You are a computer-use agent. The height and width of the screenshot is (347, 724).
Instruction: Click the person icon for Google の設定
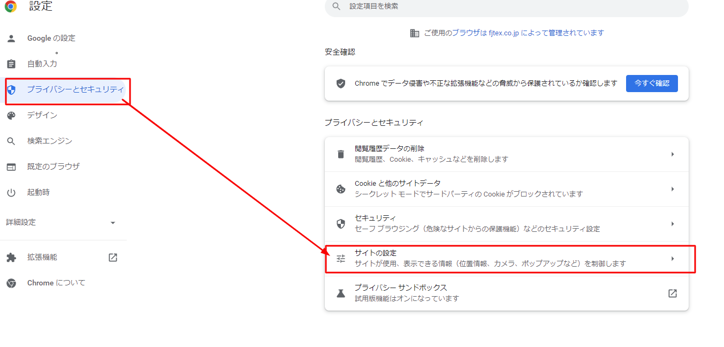click(x=11, y=39)
